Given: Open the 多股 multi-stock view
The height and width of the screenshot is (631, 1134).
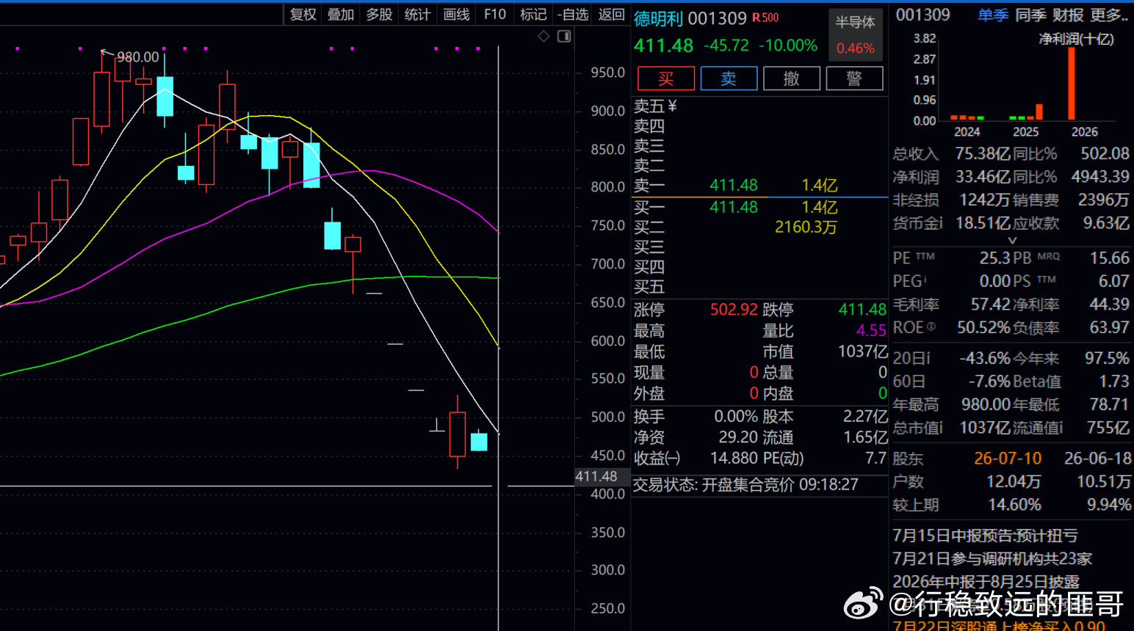Looking at the screenshot, I should pyautogui.click(x=379, y=15).
